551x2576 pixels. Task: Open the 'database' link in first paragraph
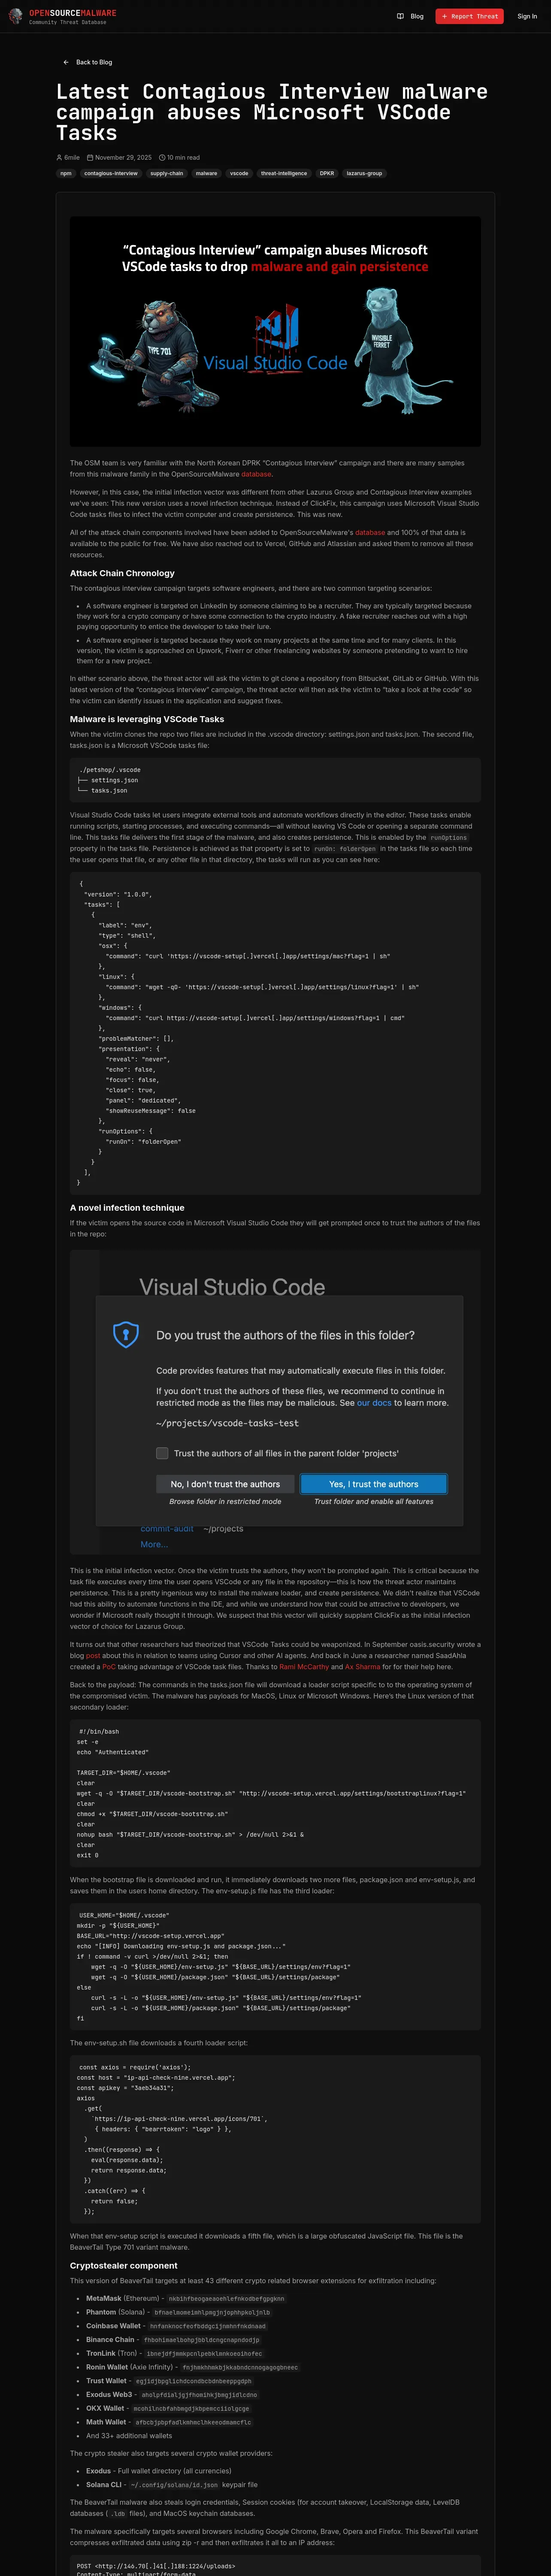tap(256, 474)
